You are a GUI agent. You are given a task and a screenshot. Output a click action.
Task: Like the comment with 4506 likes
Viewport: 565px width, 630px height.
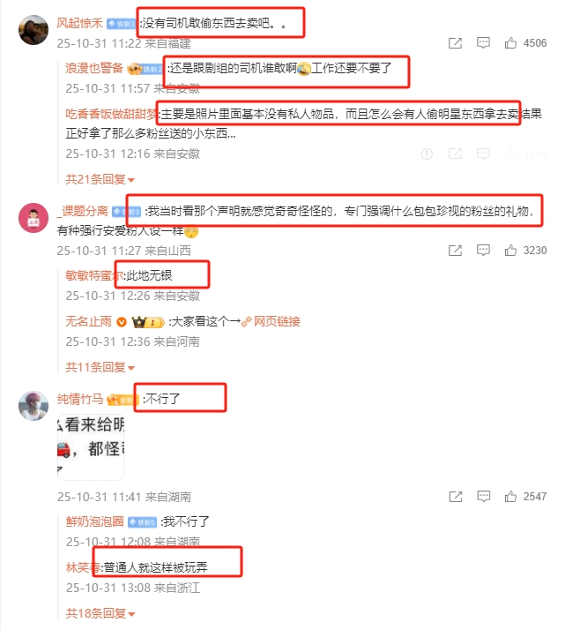click(x=510, y=42)
